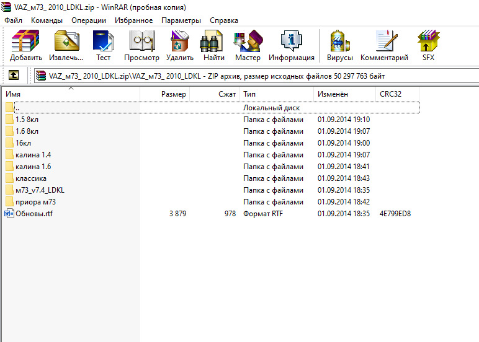
Task: Click date 01.09.2014 19:10 of 1.5 8кл
Action: 344,120
